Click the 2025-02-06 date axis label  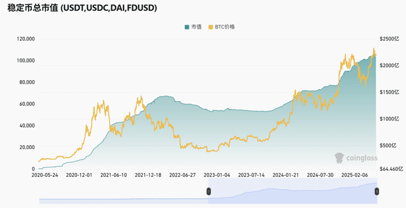354,175
